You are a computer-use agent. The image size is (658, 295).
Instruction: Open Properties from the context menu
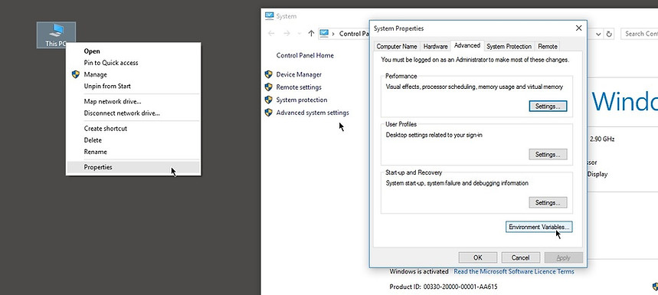coord(133,167)
